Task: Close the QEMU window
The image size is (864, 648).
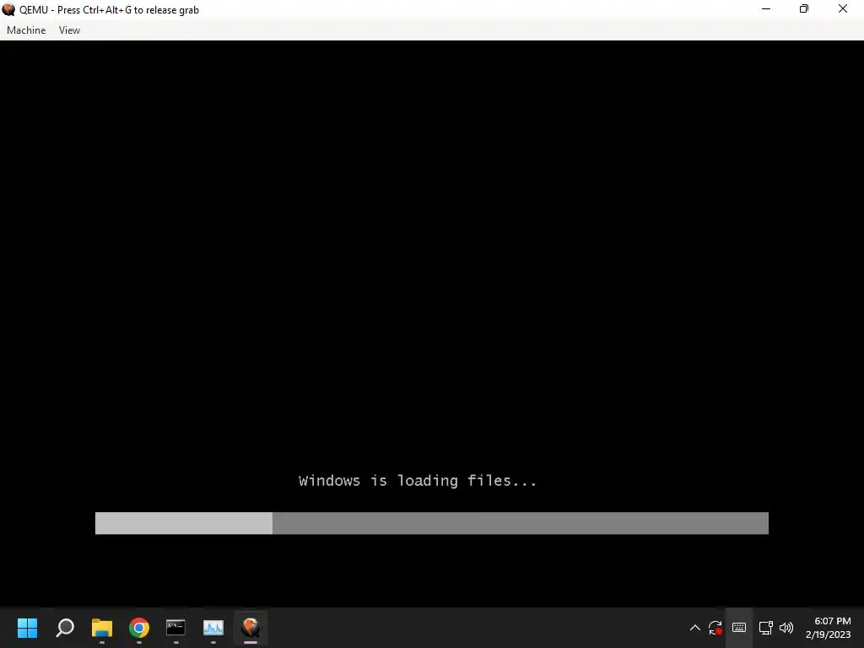Action: click(x=843, y=8)
